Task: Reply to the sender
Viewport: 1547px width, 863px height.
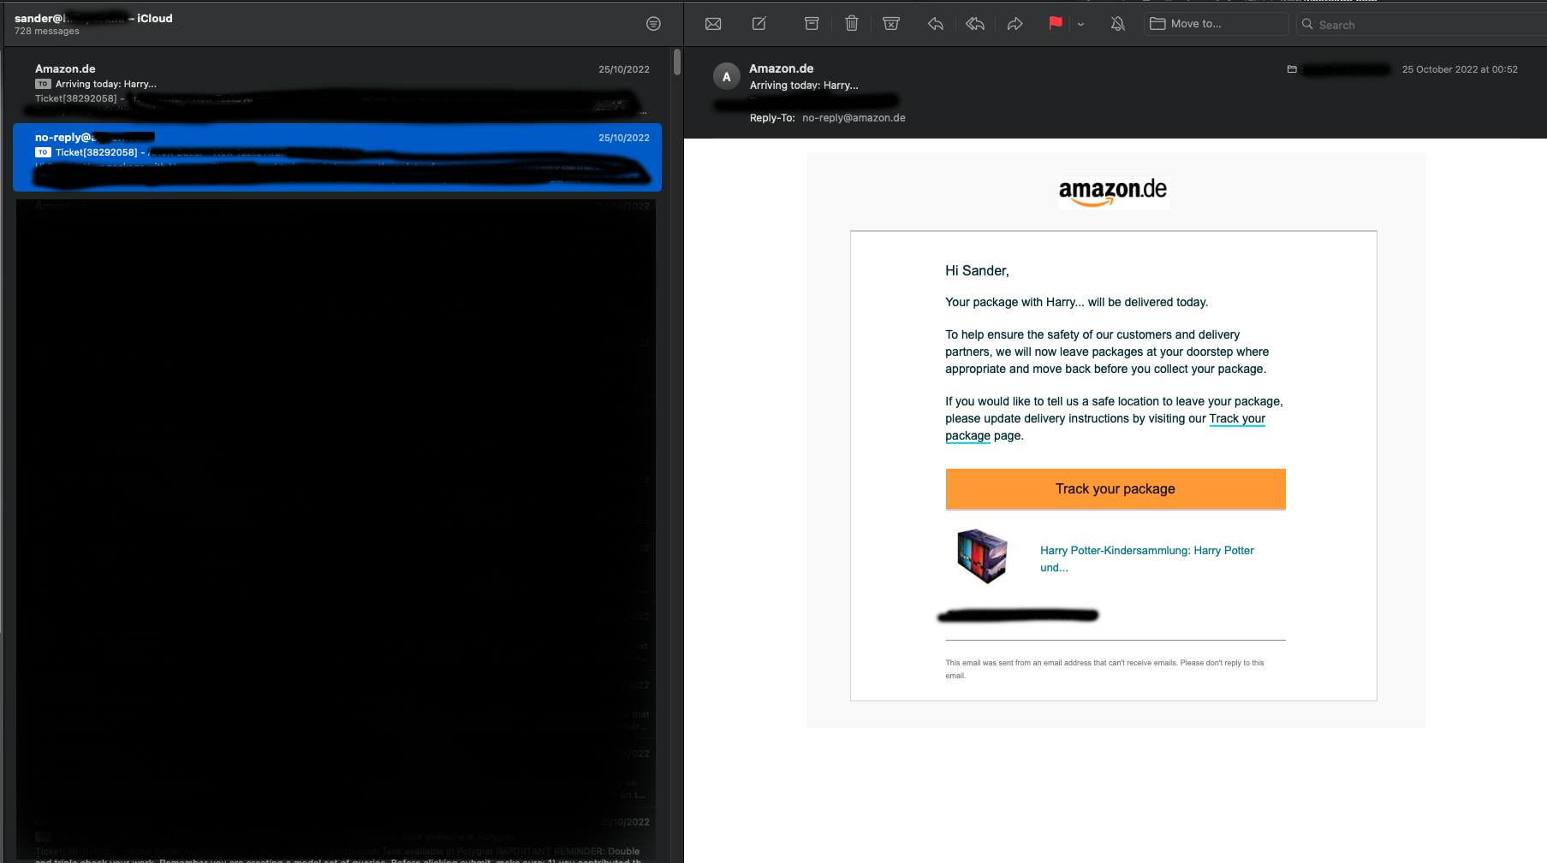Action: tap(936, 24)
